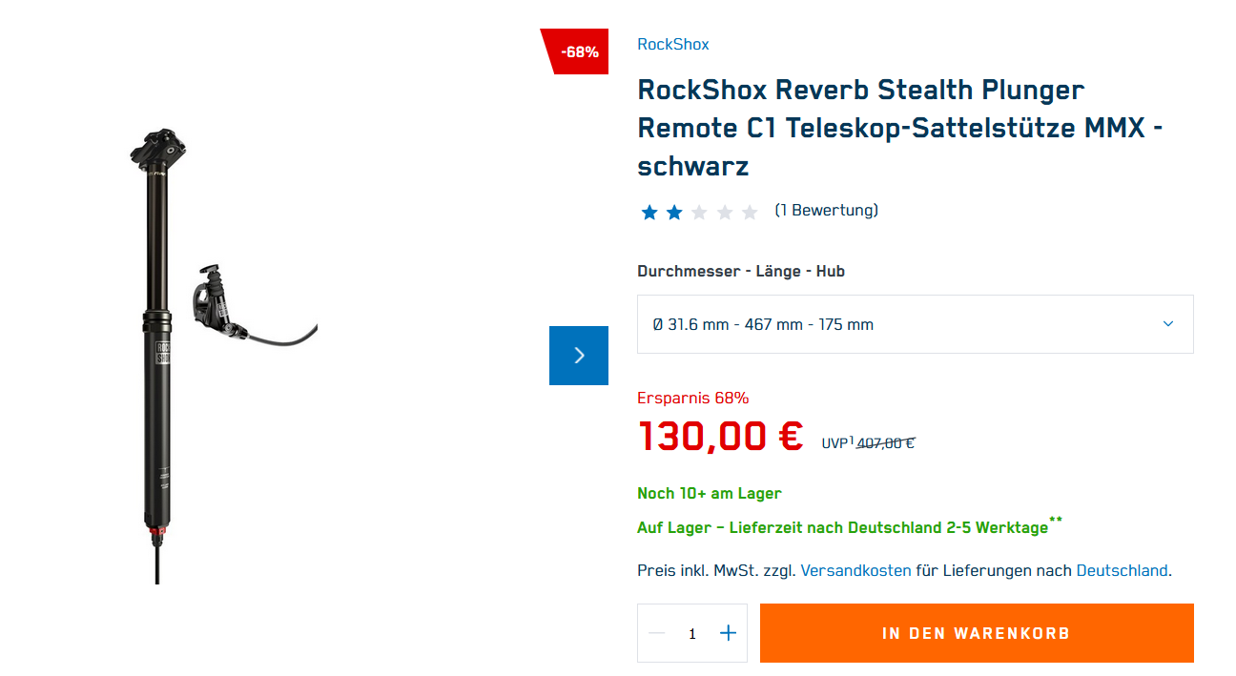Expand the dropdown chevron for size selection
1236x676 pixels.
[x=1168, y=324]
